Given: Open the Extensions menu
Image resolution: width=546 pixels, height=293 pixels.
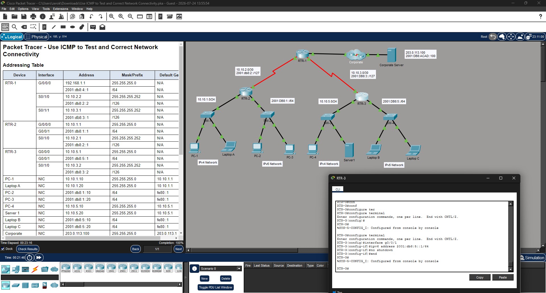Looking at the screenshot, I should (x=61, y=9).
